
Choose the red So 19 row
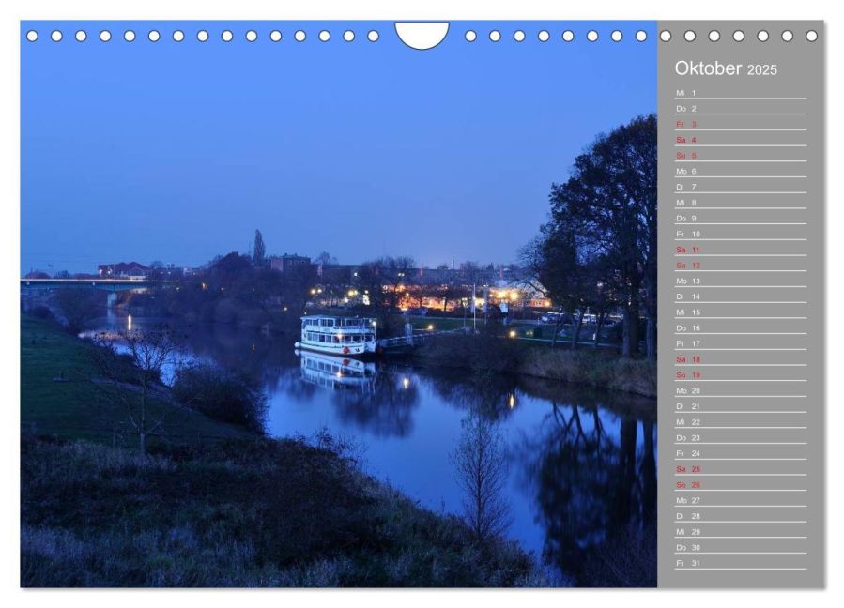coord(739,375)
